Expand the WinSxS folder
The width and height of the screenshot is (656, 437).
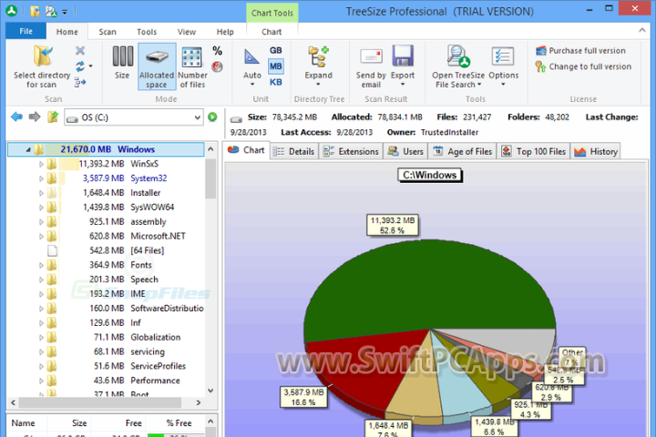click(41, 164)
